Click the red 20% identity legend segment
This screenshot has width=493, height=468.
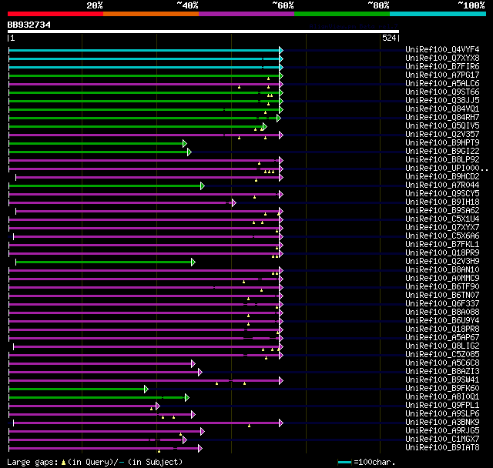[55, 14]
